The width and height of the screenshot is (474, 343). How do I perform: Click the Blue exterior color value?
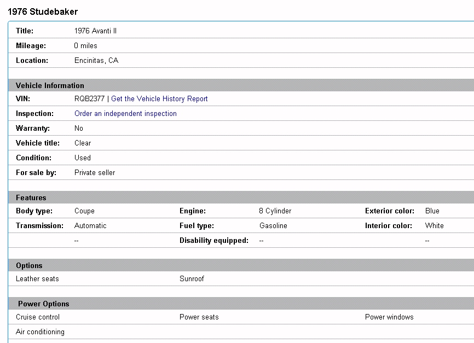click(432, 211)
